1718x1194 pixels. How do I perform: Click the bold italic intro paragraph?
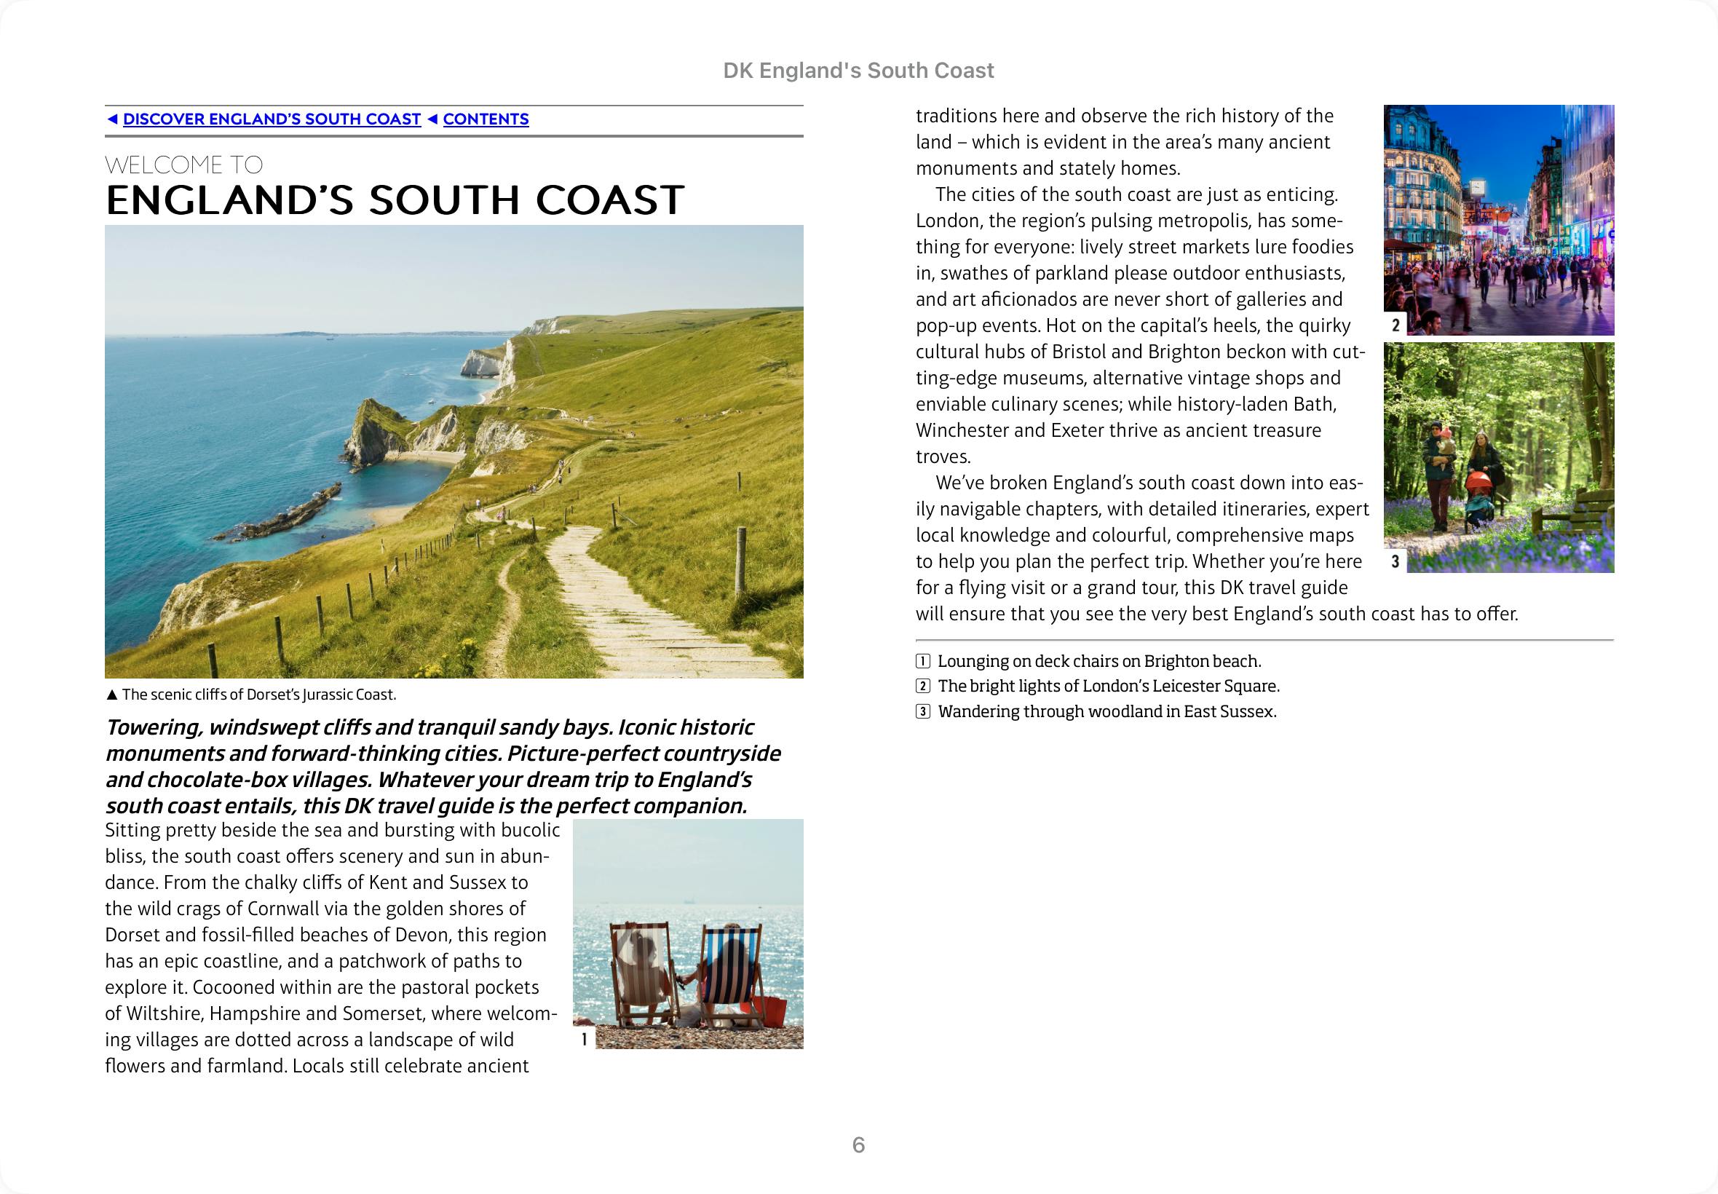click(441, 766)
